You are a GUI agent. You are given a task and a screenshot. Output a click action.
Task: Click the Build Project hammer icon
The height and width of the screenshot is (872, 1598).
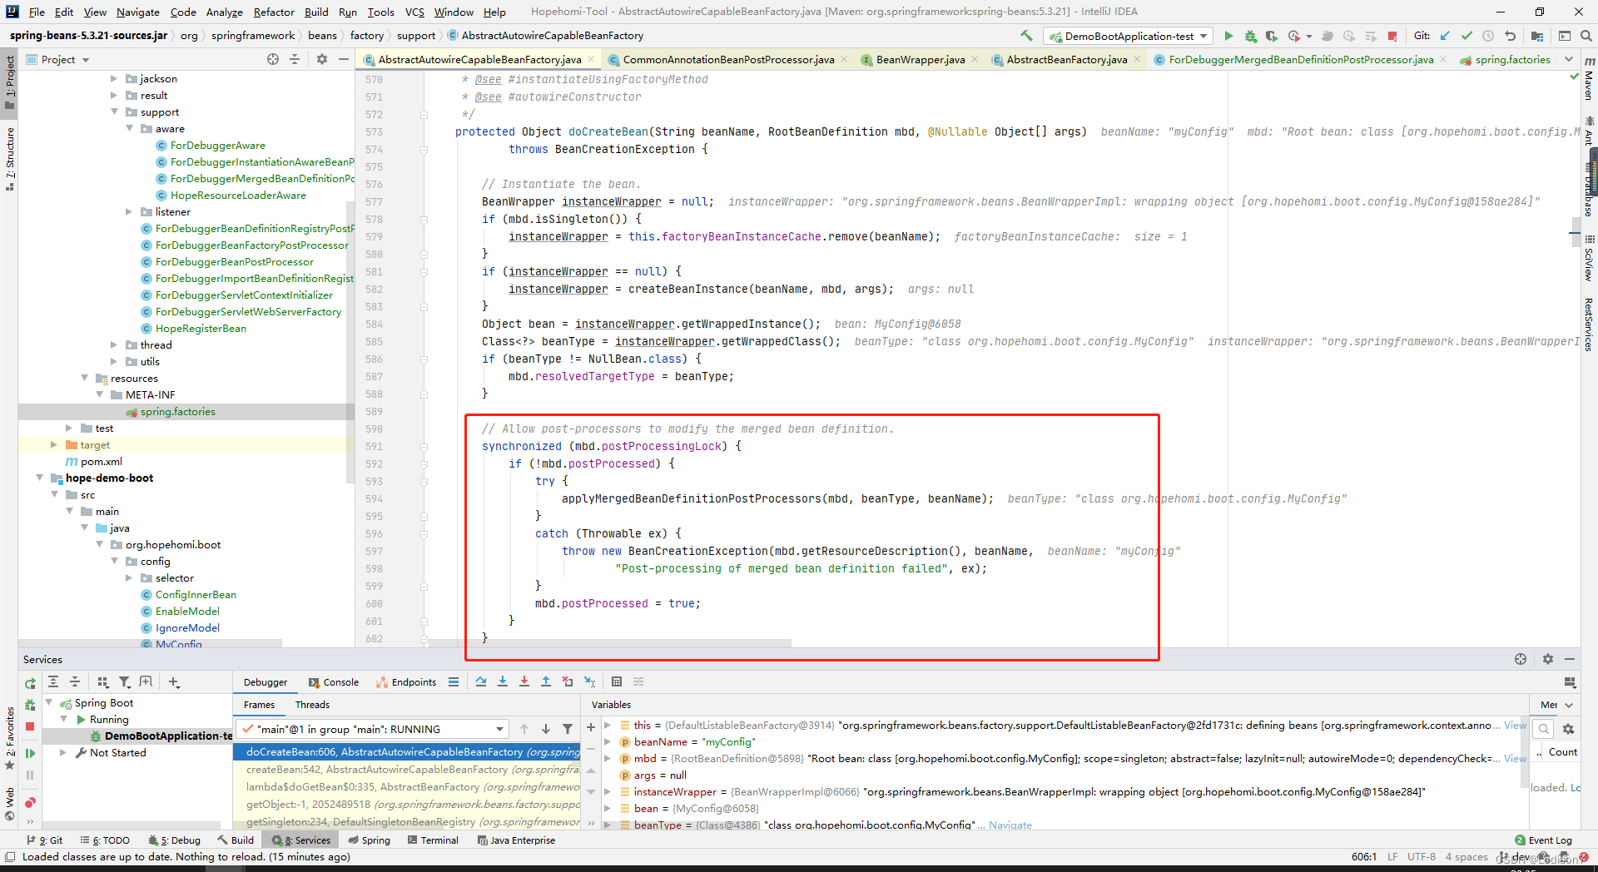(1026, 36)
